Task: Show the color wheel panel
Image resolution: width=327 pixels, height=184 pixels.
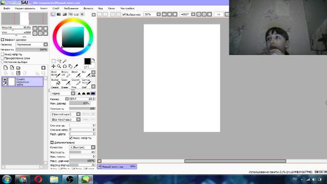Action: [53, 14]
